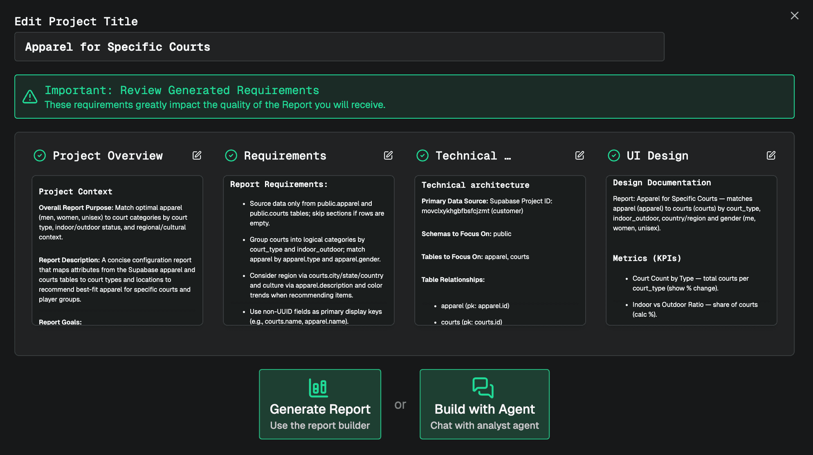
Task: Close the dialog with the X icon
Action: (794, 16)
